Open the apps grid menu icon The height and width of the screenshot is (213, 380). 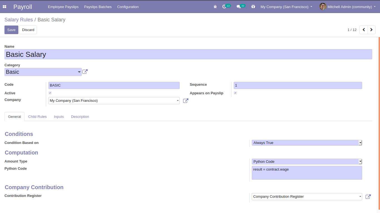(x=4, y=7)
